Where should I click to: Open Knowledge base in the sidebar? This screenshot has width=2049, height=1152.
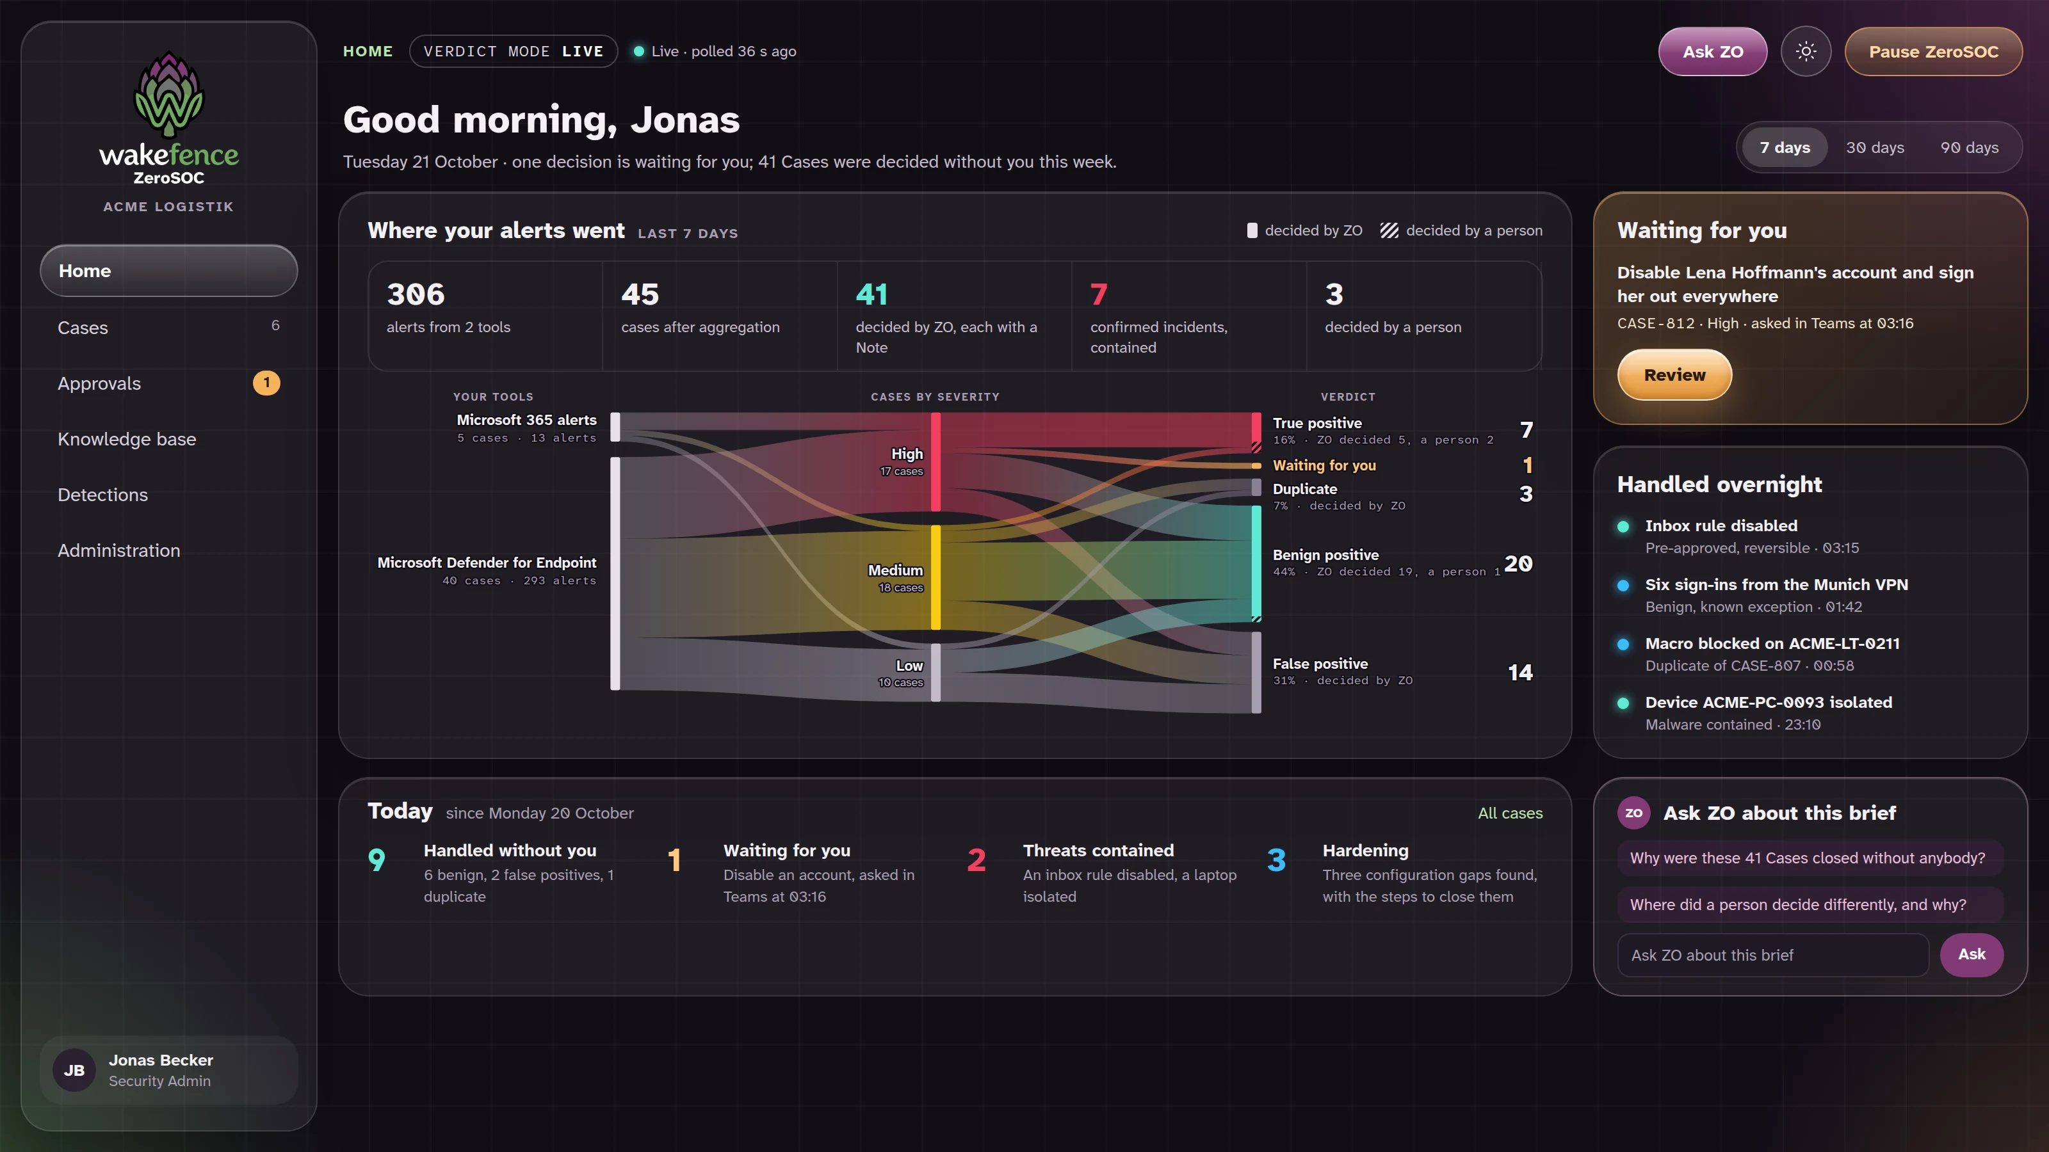pos(168,439)
